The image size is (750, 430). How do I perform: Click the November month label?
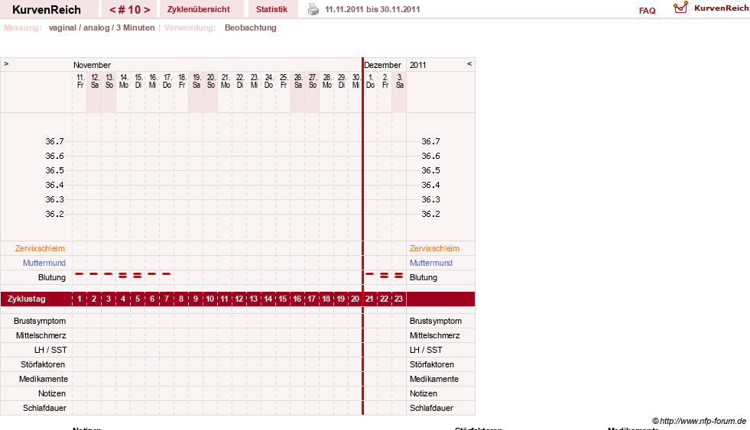(x=92, y=65)
